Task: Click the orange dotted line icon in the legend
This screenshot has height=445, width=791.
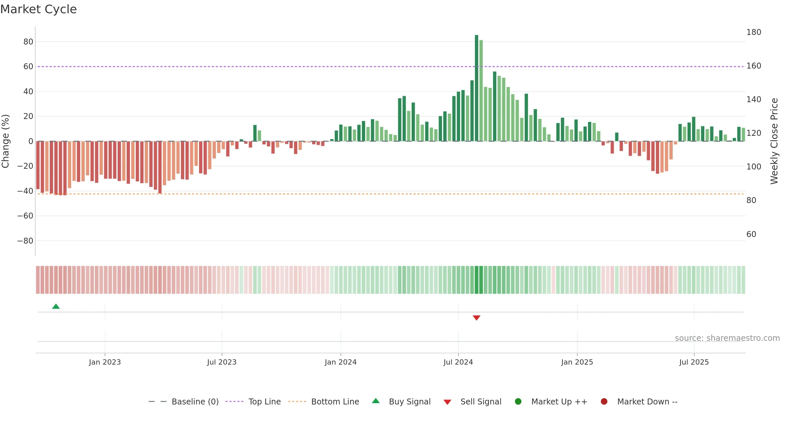Action: [x=297, y=401]
